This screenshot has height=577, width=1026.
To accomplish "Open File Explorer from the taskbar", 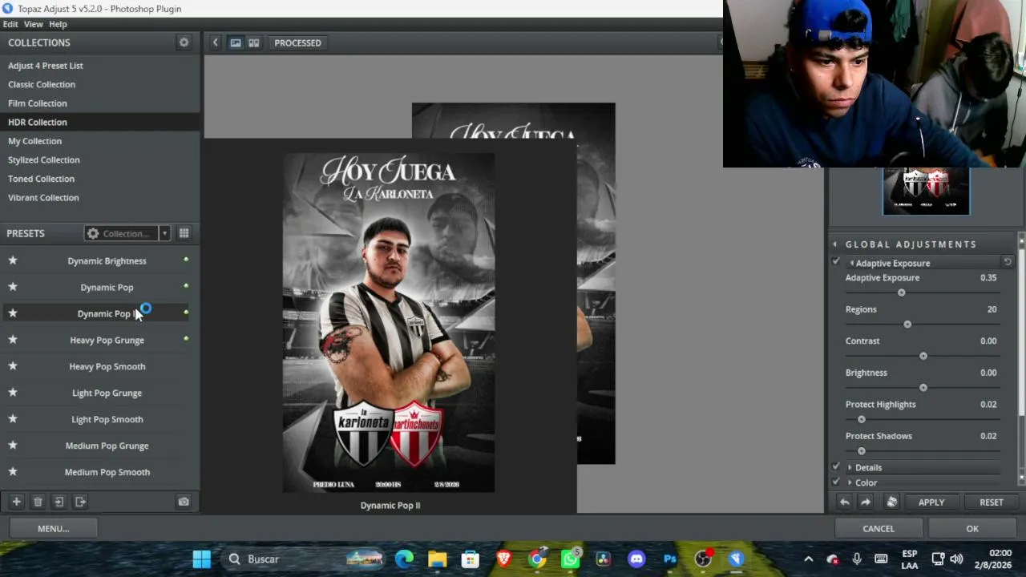I will [437, 559].
